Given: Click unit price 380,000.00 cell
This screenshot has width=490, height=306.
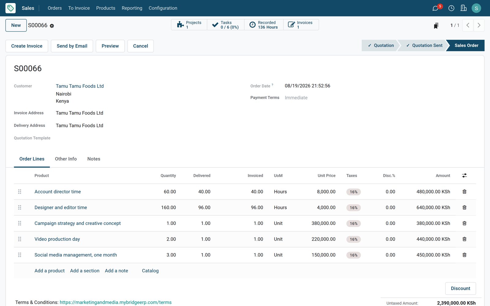Looking at the screenshot, I should (x=323, y=223).
